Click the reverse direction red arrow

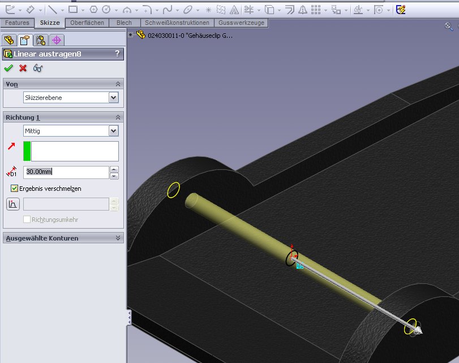click(11, 146)
